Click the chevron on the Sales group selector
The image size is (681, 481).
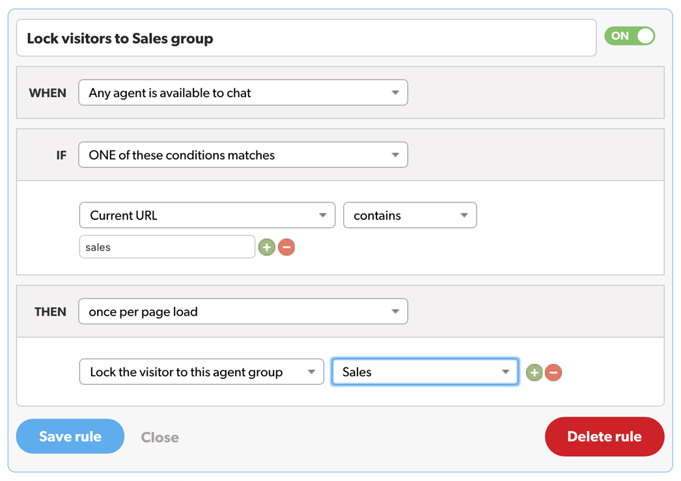pos(506,372)
